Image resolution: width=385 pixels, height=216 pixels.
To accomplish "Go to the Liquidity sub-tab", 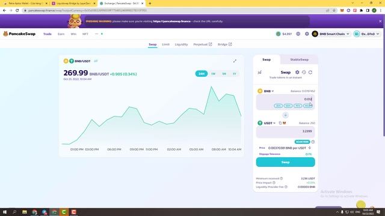I will pos(181,44).
